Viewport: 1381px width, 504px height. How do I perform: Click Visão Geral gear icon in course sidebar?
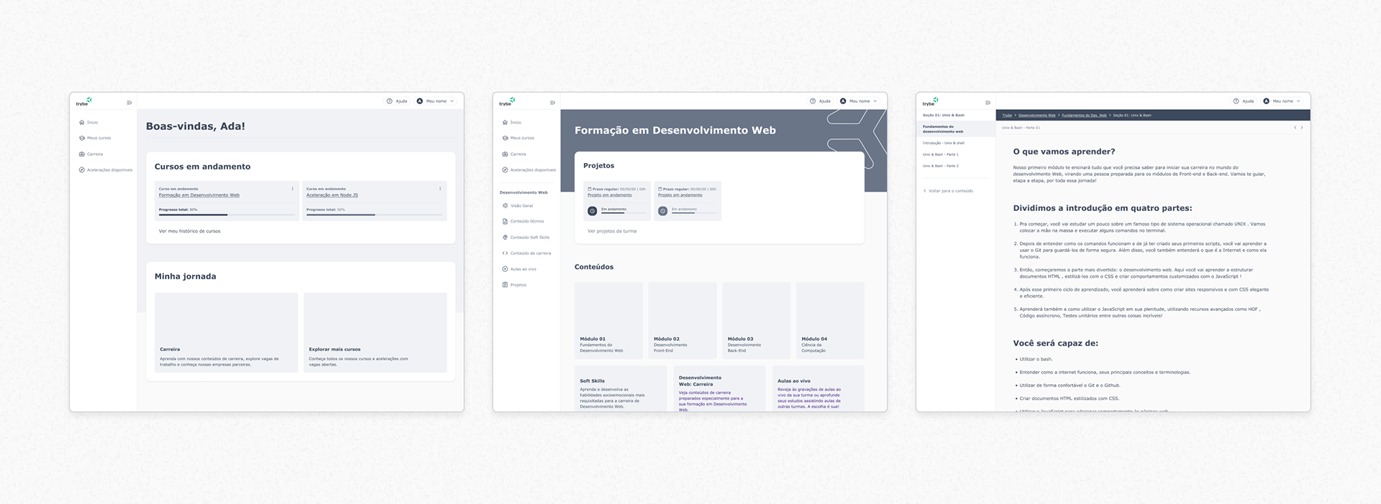tap(505, 205)
